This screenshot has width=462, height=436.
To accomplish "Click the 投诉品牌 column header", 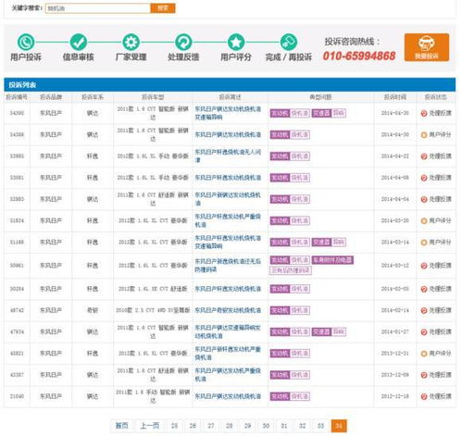I will coord(51,97).
